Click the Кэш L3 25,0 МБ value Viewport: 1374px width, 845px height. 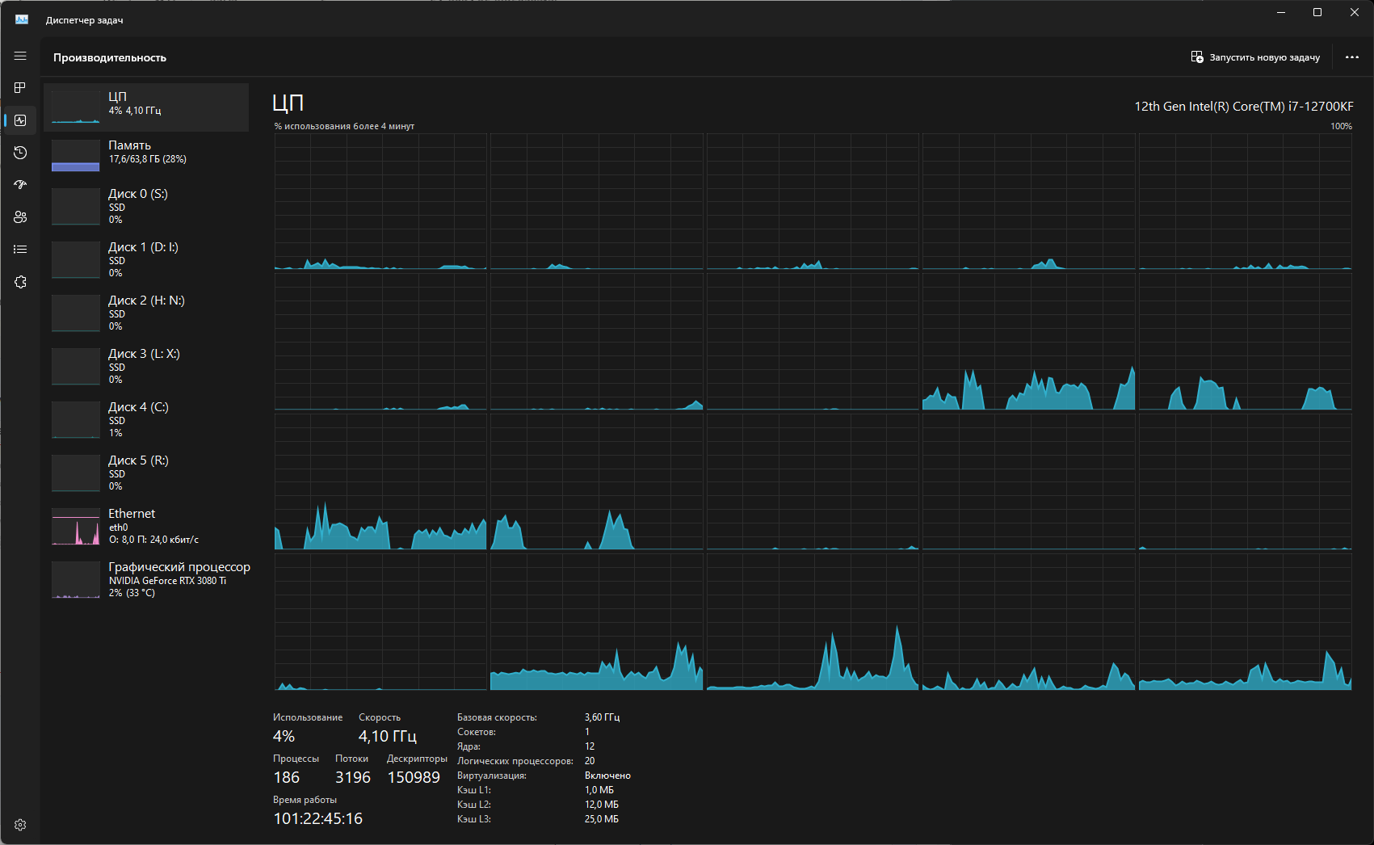(602, 819)
